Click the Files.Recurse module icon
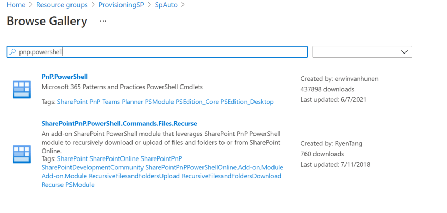 pyautogui.click(x=21, y=154)
